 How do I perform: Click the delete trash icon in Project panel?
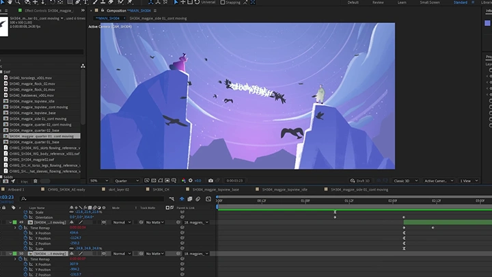36,181
